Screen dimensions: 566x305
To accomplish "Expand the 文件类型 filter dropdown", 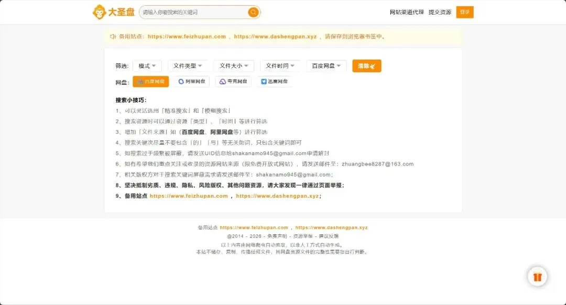I will tap(187, 65).
